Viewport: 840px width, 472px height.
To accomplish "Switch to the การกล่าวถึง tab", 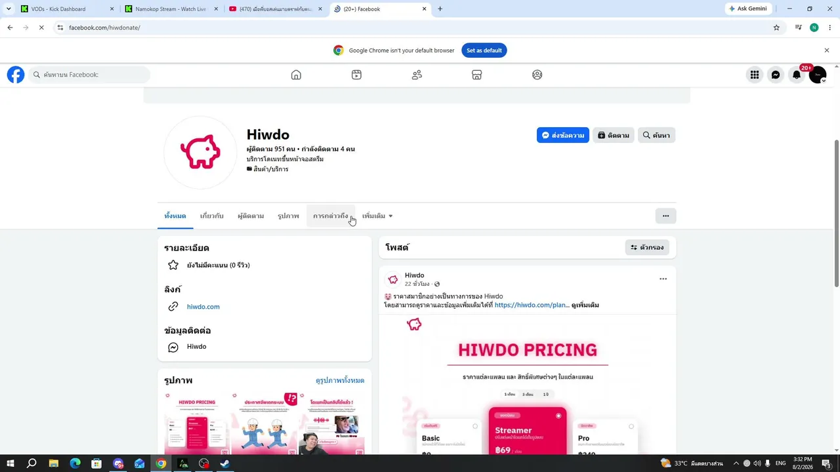I will coord(331,216).
